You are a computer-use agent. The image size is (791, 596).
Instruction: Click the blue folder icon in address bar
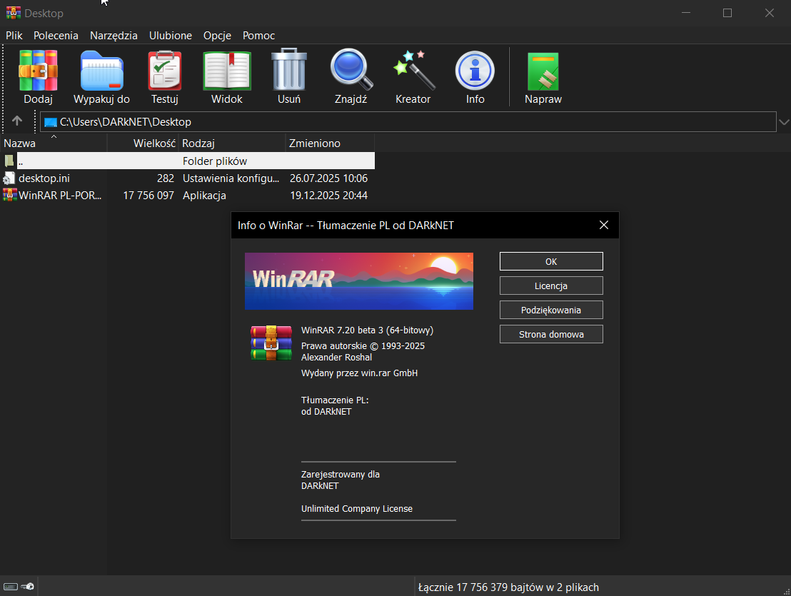[x=51, y=122]
